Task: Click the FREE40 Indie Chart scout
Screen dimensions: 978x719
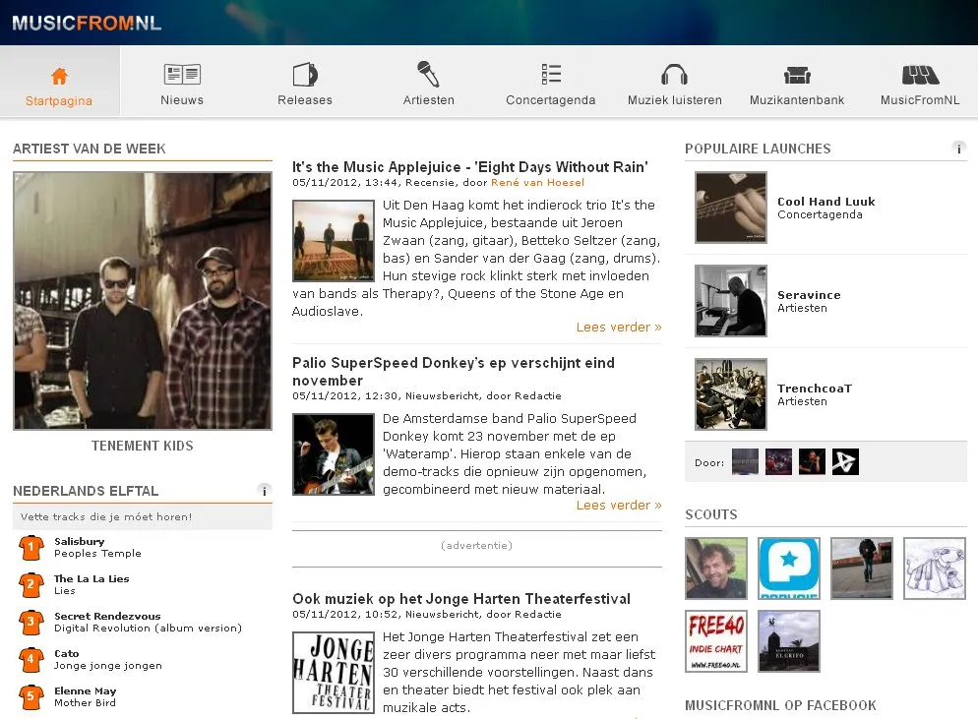Action: pyautogui.click(x=715, y=641)
